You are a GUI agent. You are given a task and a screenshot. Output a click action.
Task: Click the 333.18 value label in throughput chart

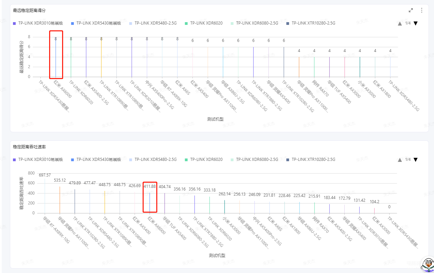coord(209,190)
